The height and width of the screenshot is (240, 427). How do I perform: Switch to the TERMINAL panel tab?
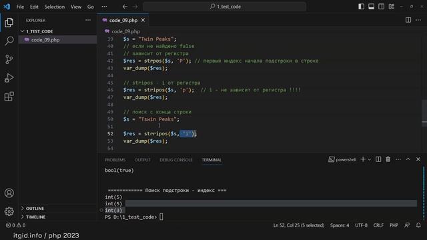tap(211, 160)
